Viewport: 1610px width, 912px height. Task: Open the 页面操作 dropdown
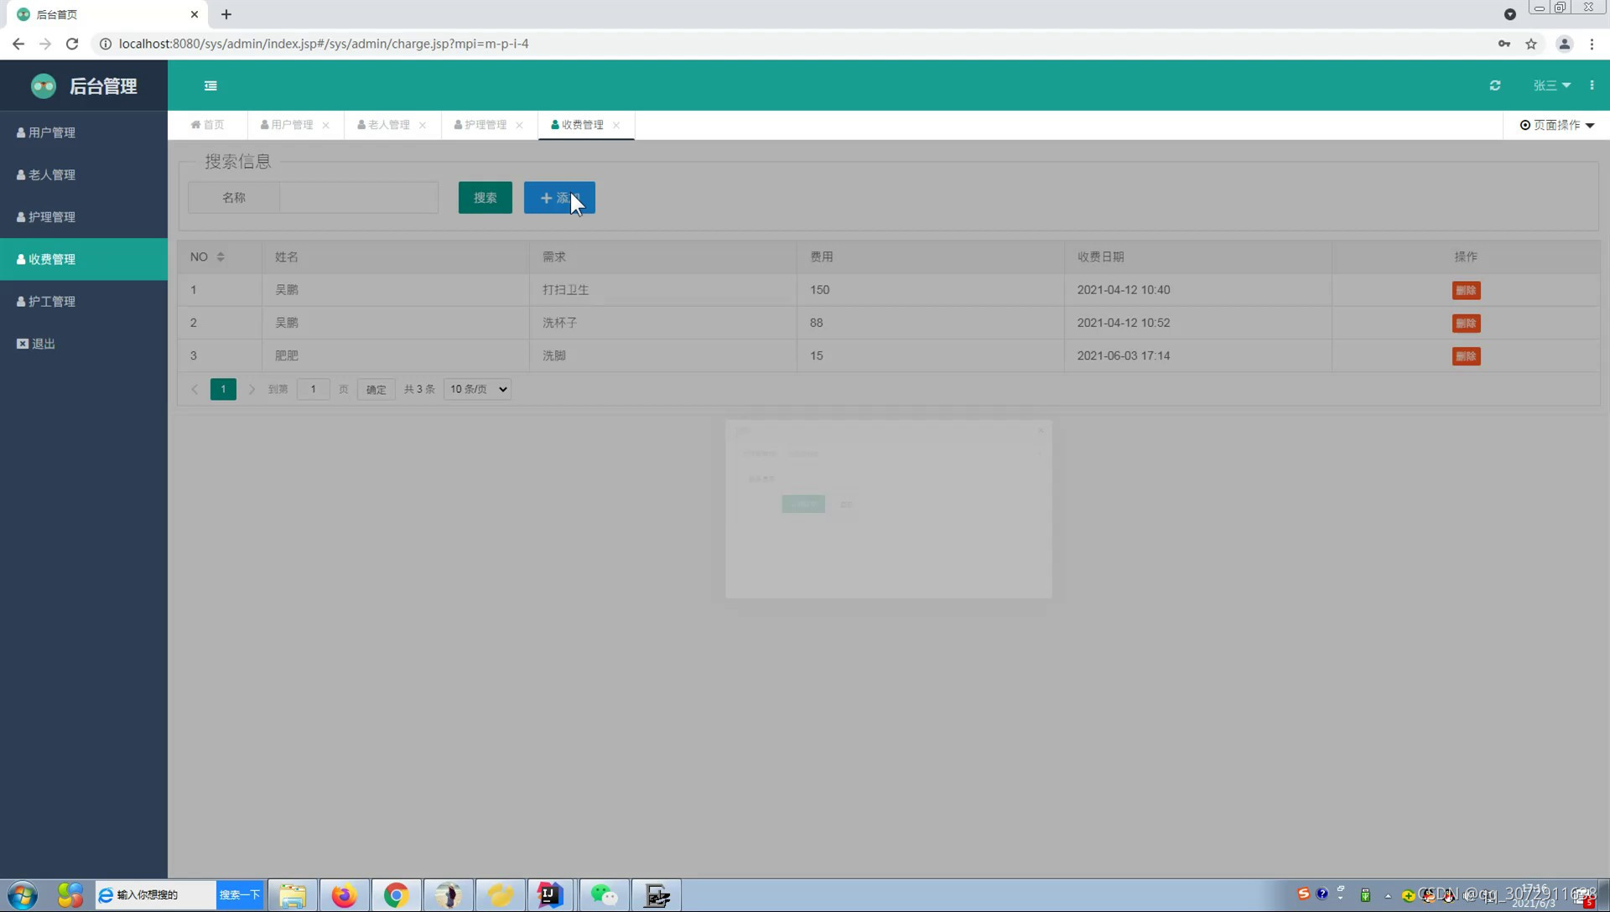coord(1557,125)
